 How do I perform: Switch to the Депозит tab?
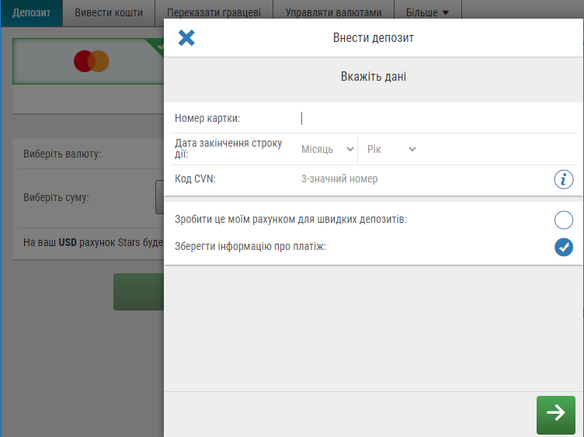31,12
